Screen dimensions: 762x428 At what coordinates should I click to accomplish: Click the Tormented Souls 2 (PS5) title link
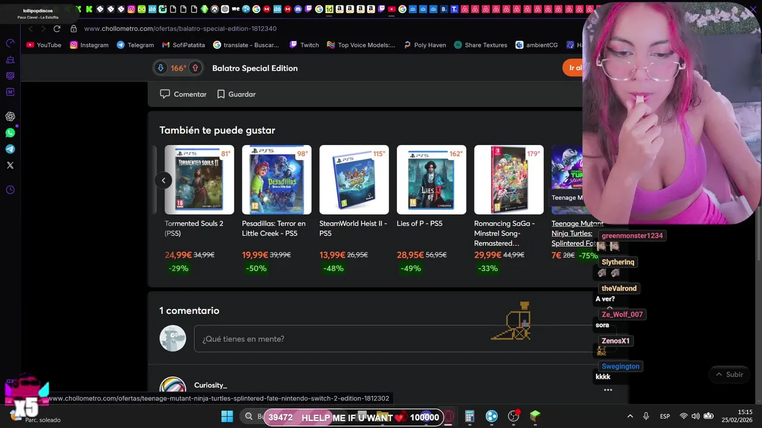click(x=194, y=228)
